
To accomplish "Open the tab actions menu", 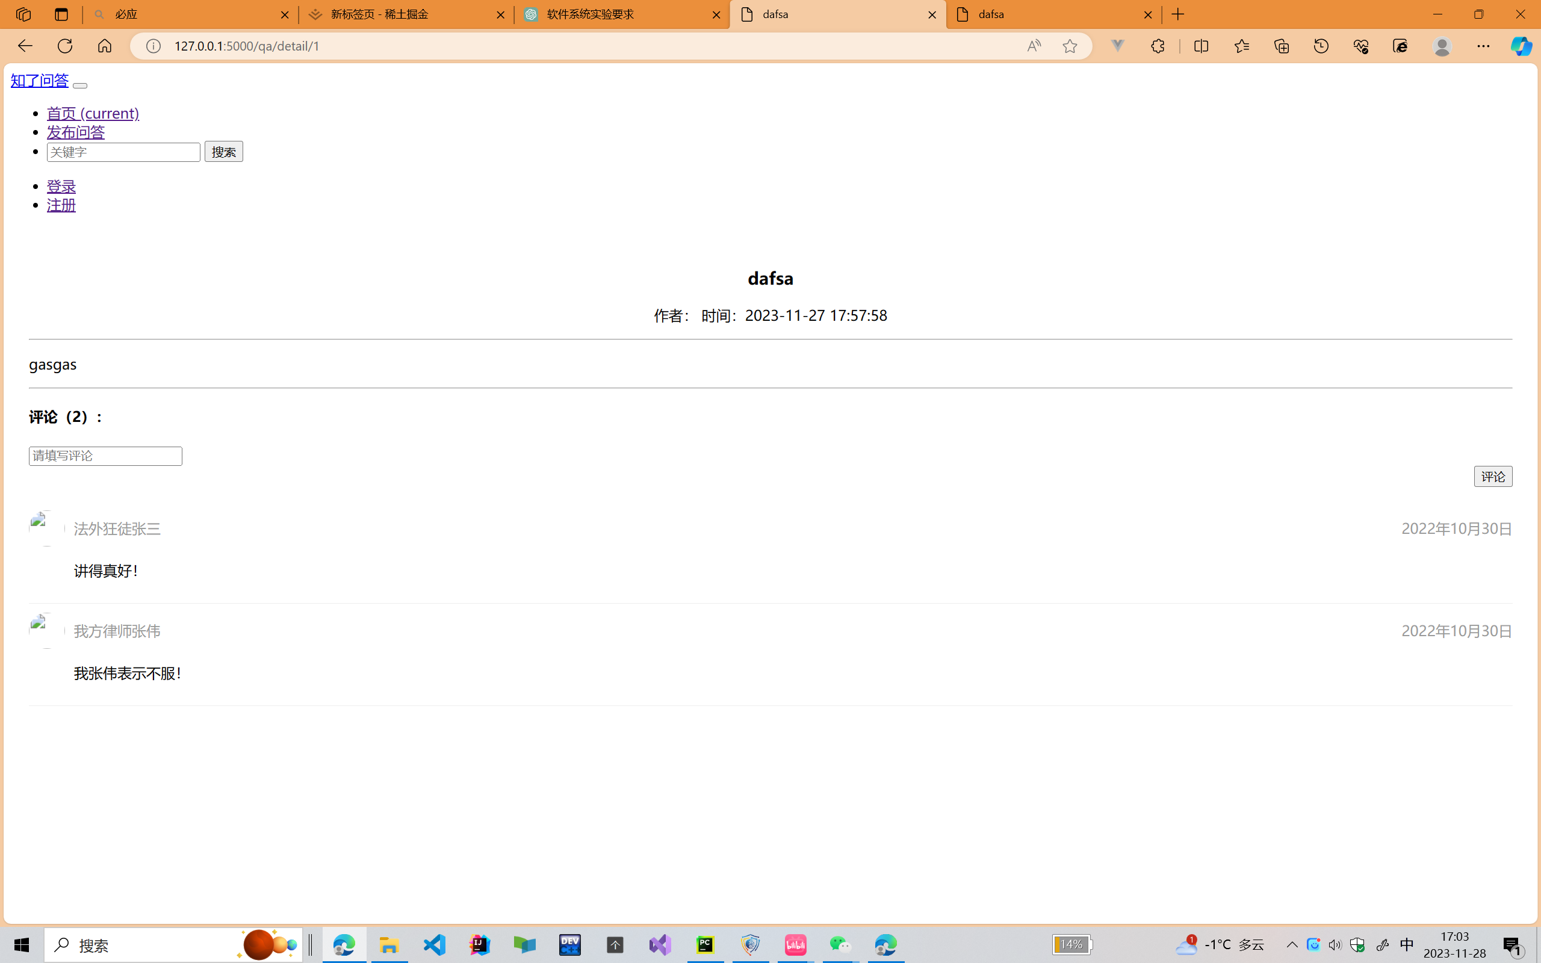I will [x=61, y=14].
